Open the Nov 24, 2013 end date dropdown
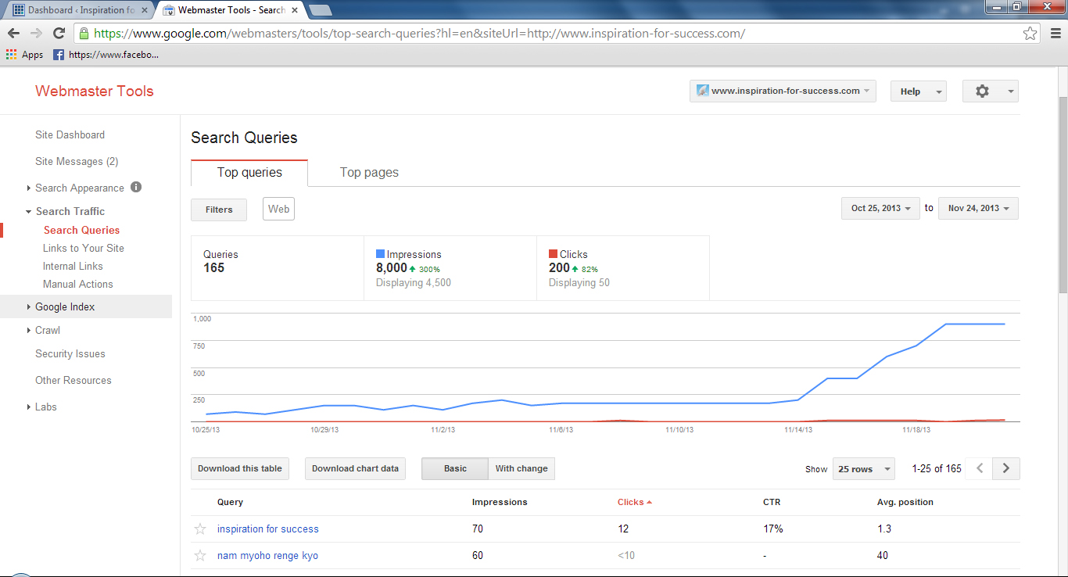Image resolution: width=1068 pixels, height=577 pixels. pos(978,208)
